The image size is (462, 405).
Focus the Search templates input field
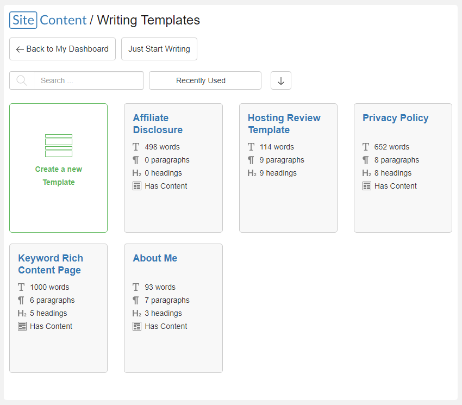(x=76, y=80)
